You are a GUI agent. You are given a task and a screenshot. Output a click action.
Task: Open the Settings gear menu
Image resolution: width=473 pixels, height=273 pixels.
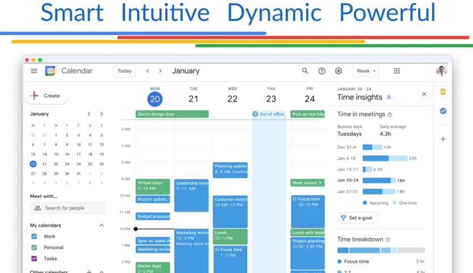[338, 71]
